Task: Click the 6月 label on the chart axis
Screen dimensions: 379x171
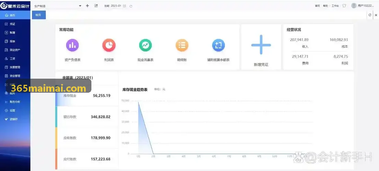Action: (214, 156)
